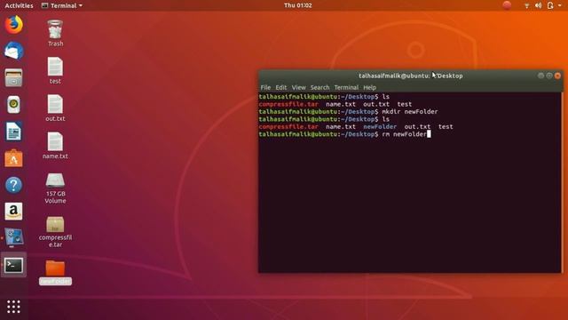Open the clock showing Thu 01:02
The height and width of the screenshot is (320, 568).
[x=298, y=5]
